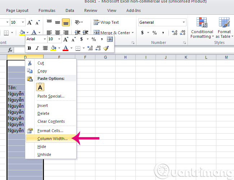Choose Insert from the context menu
Viewport: 234px width, 180px height.
click(x=51, y=105)
